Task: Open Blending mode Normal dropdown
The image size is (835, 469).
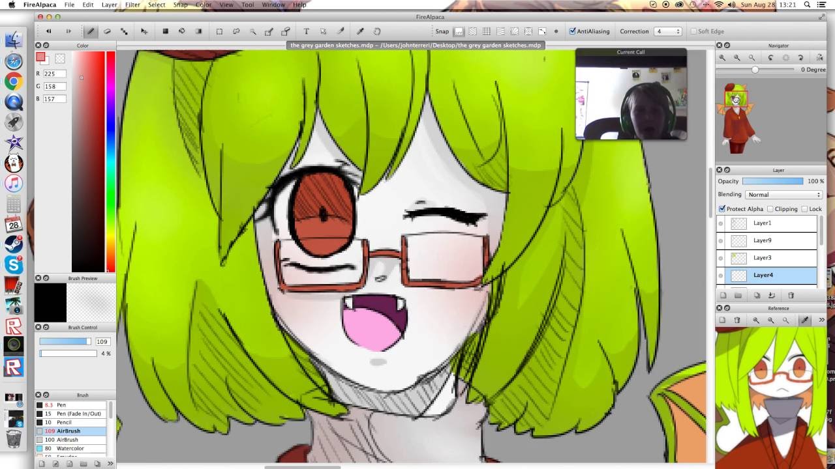Action: 783,195
